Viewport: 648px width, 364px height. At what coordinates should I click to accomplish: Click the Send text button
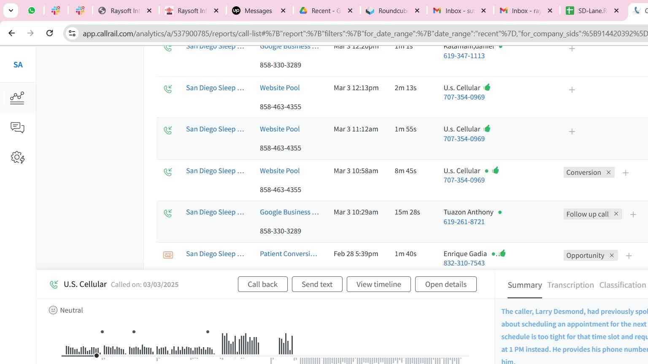point(317,284)
